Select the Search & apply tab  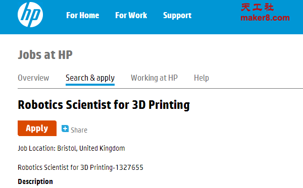tap(90, 78)
